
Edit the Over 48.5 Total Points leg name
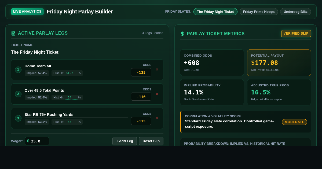click(x=76, y=90)
